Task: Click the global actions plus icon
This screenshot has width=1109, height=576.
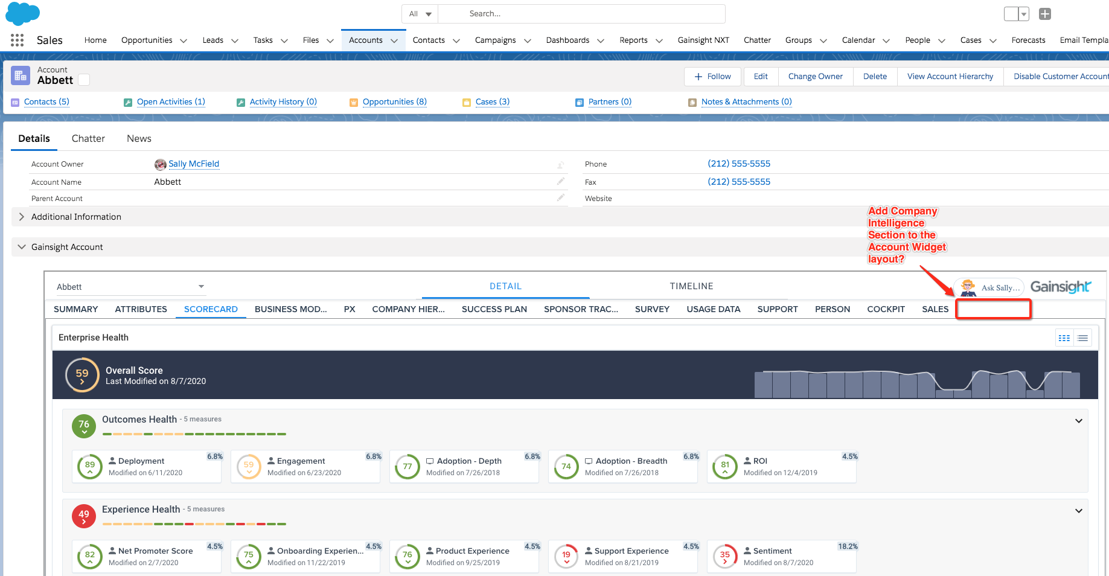Action: coord(1045,14)
